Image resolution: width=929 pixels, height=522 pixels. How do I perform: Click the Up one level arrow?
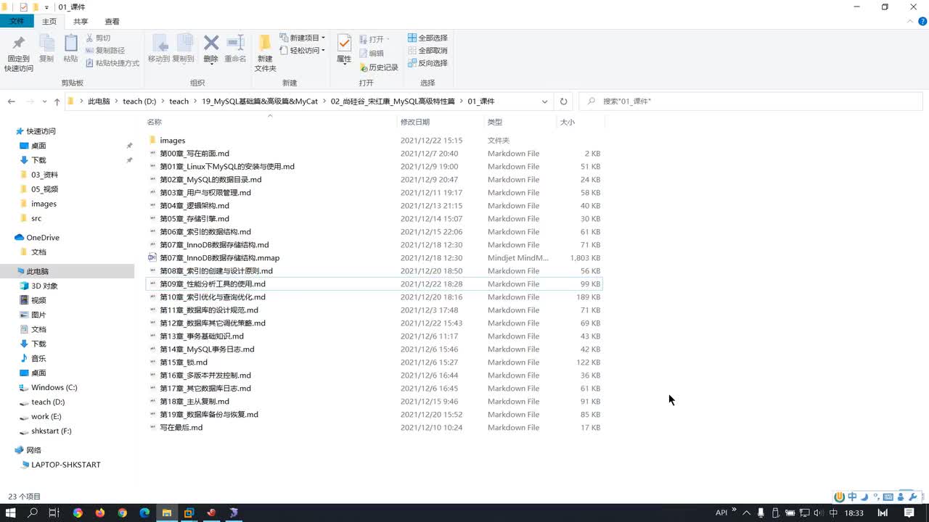coord(57,101)
